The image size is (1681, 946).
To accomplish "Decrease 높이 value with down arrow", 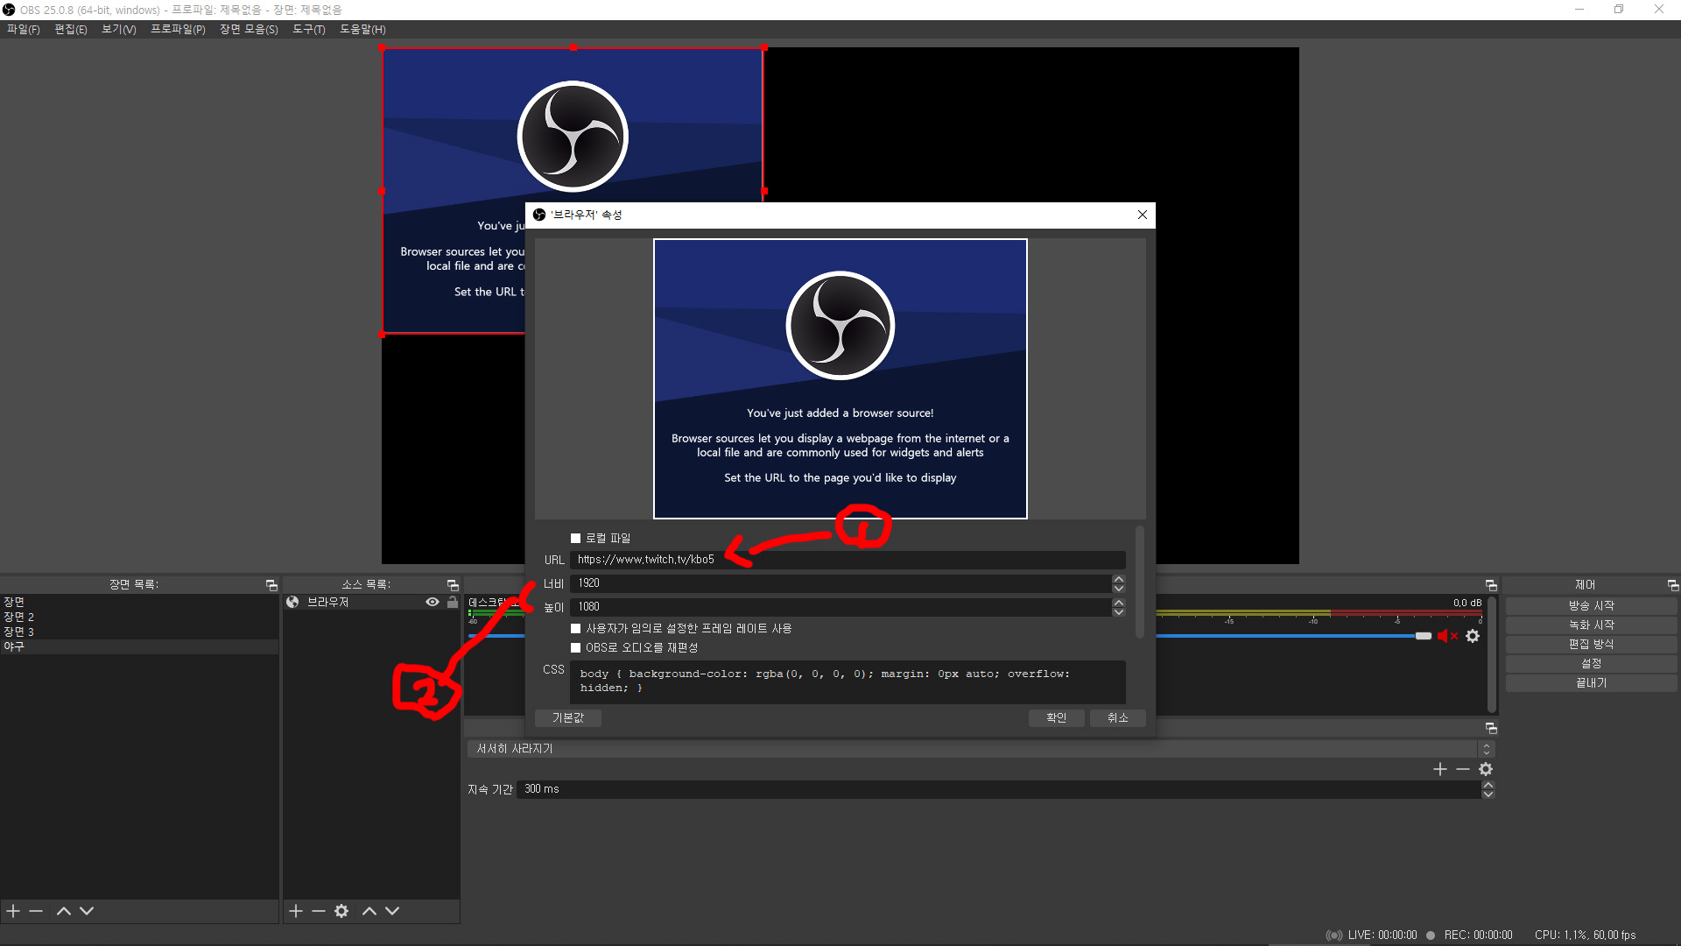I will coord(1118,611).
